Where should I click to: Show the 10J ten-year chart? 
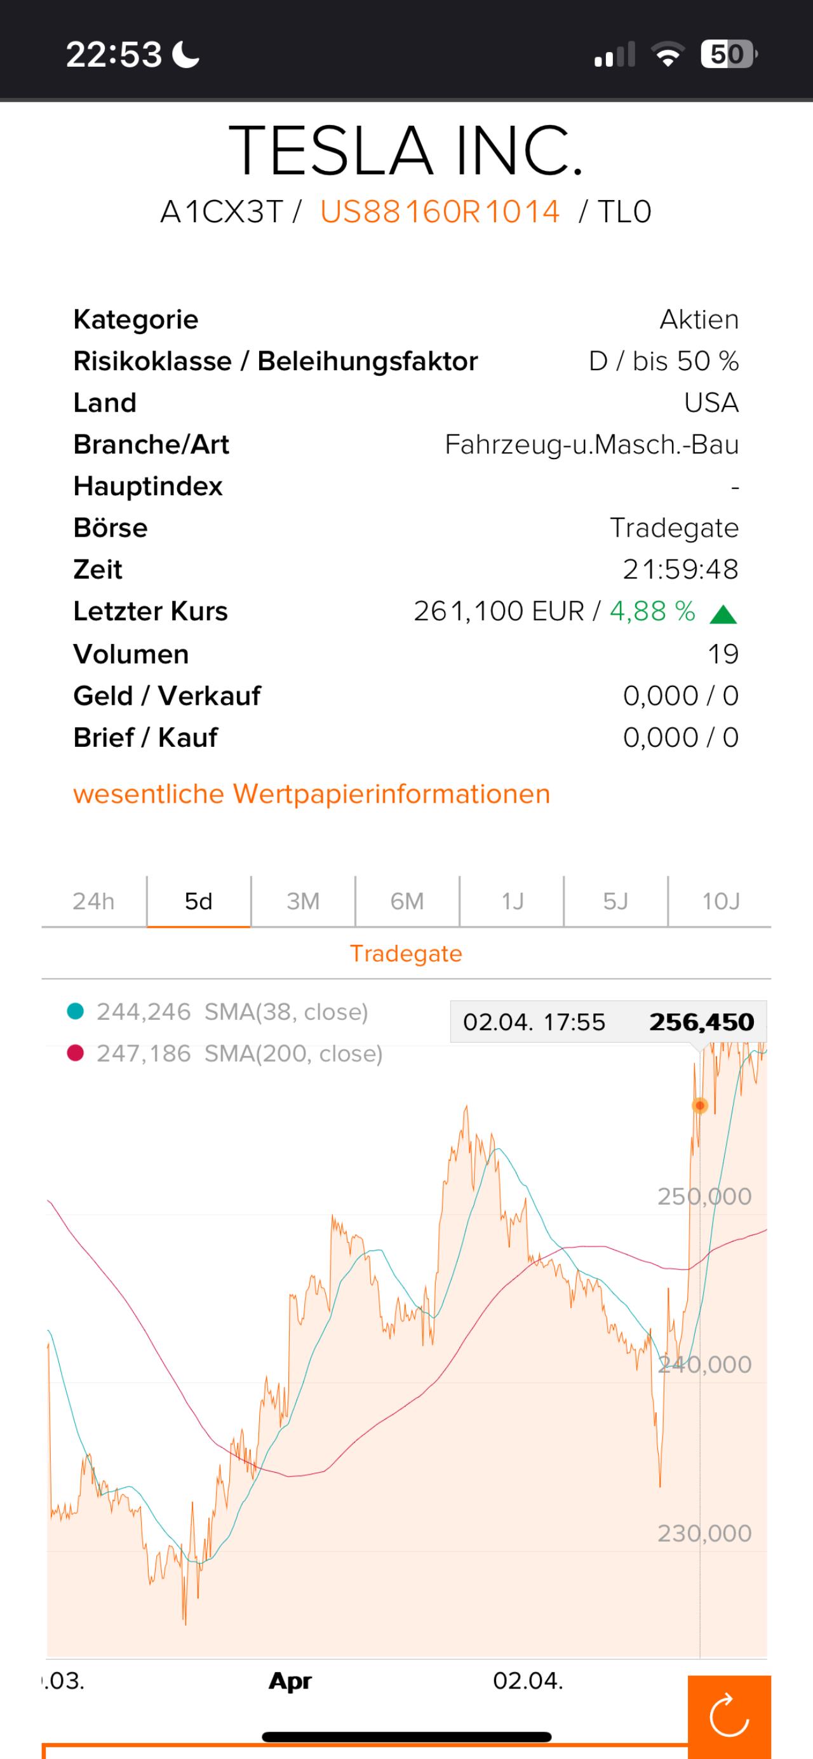(x=720, y=901)
